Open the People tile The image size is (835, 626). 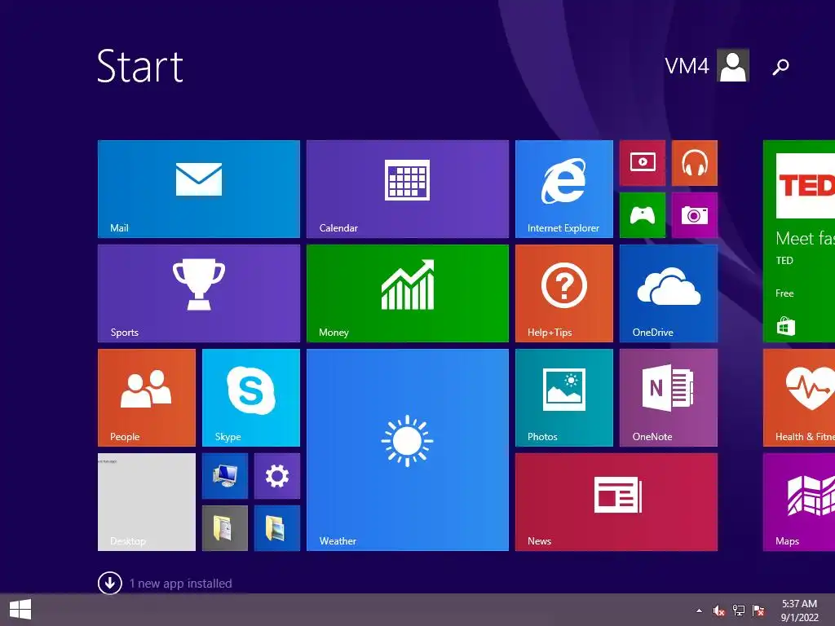147,398
